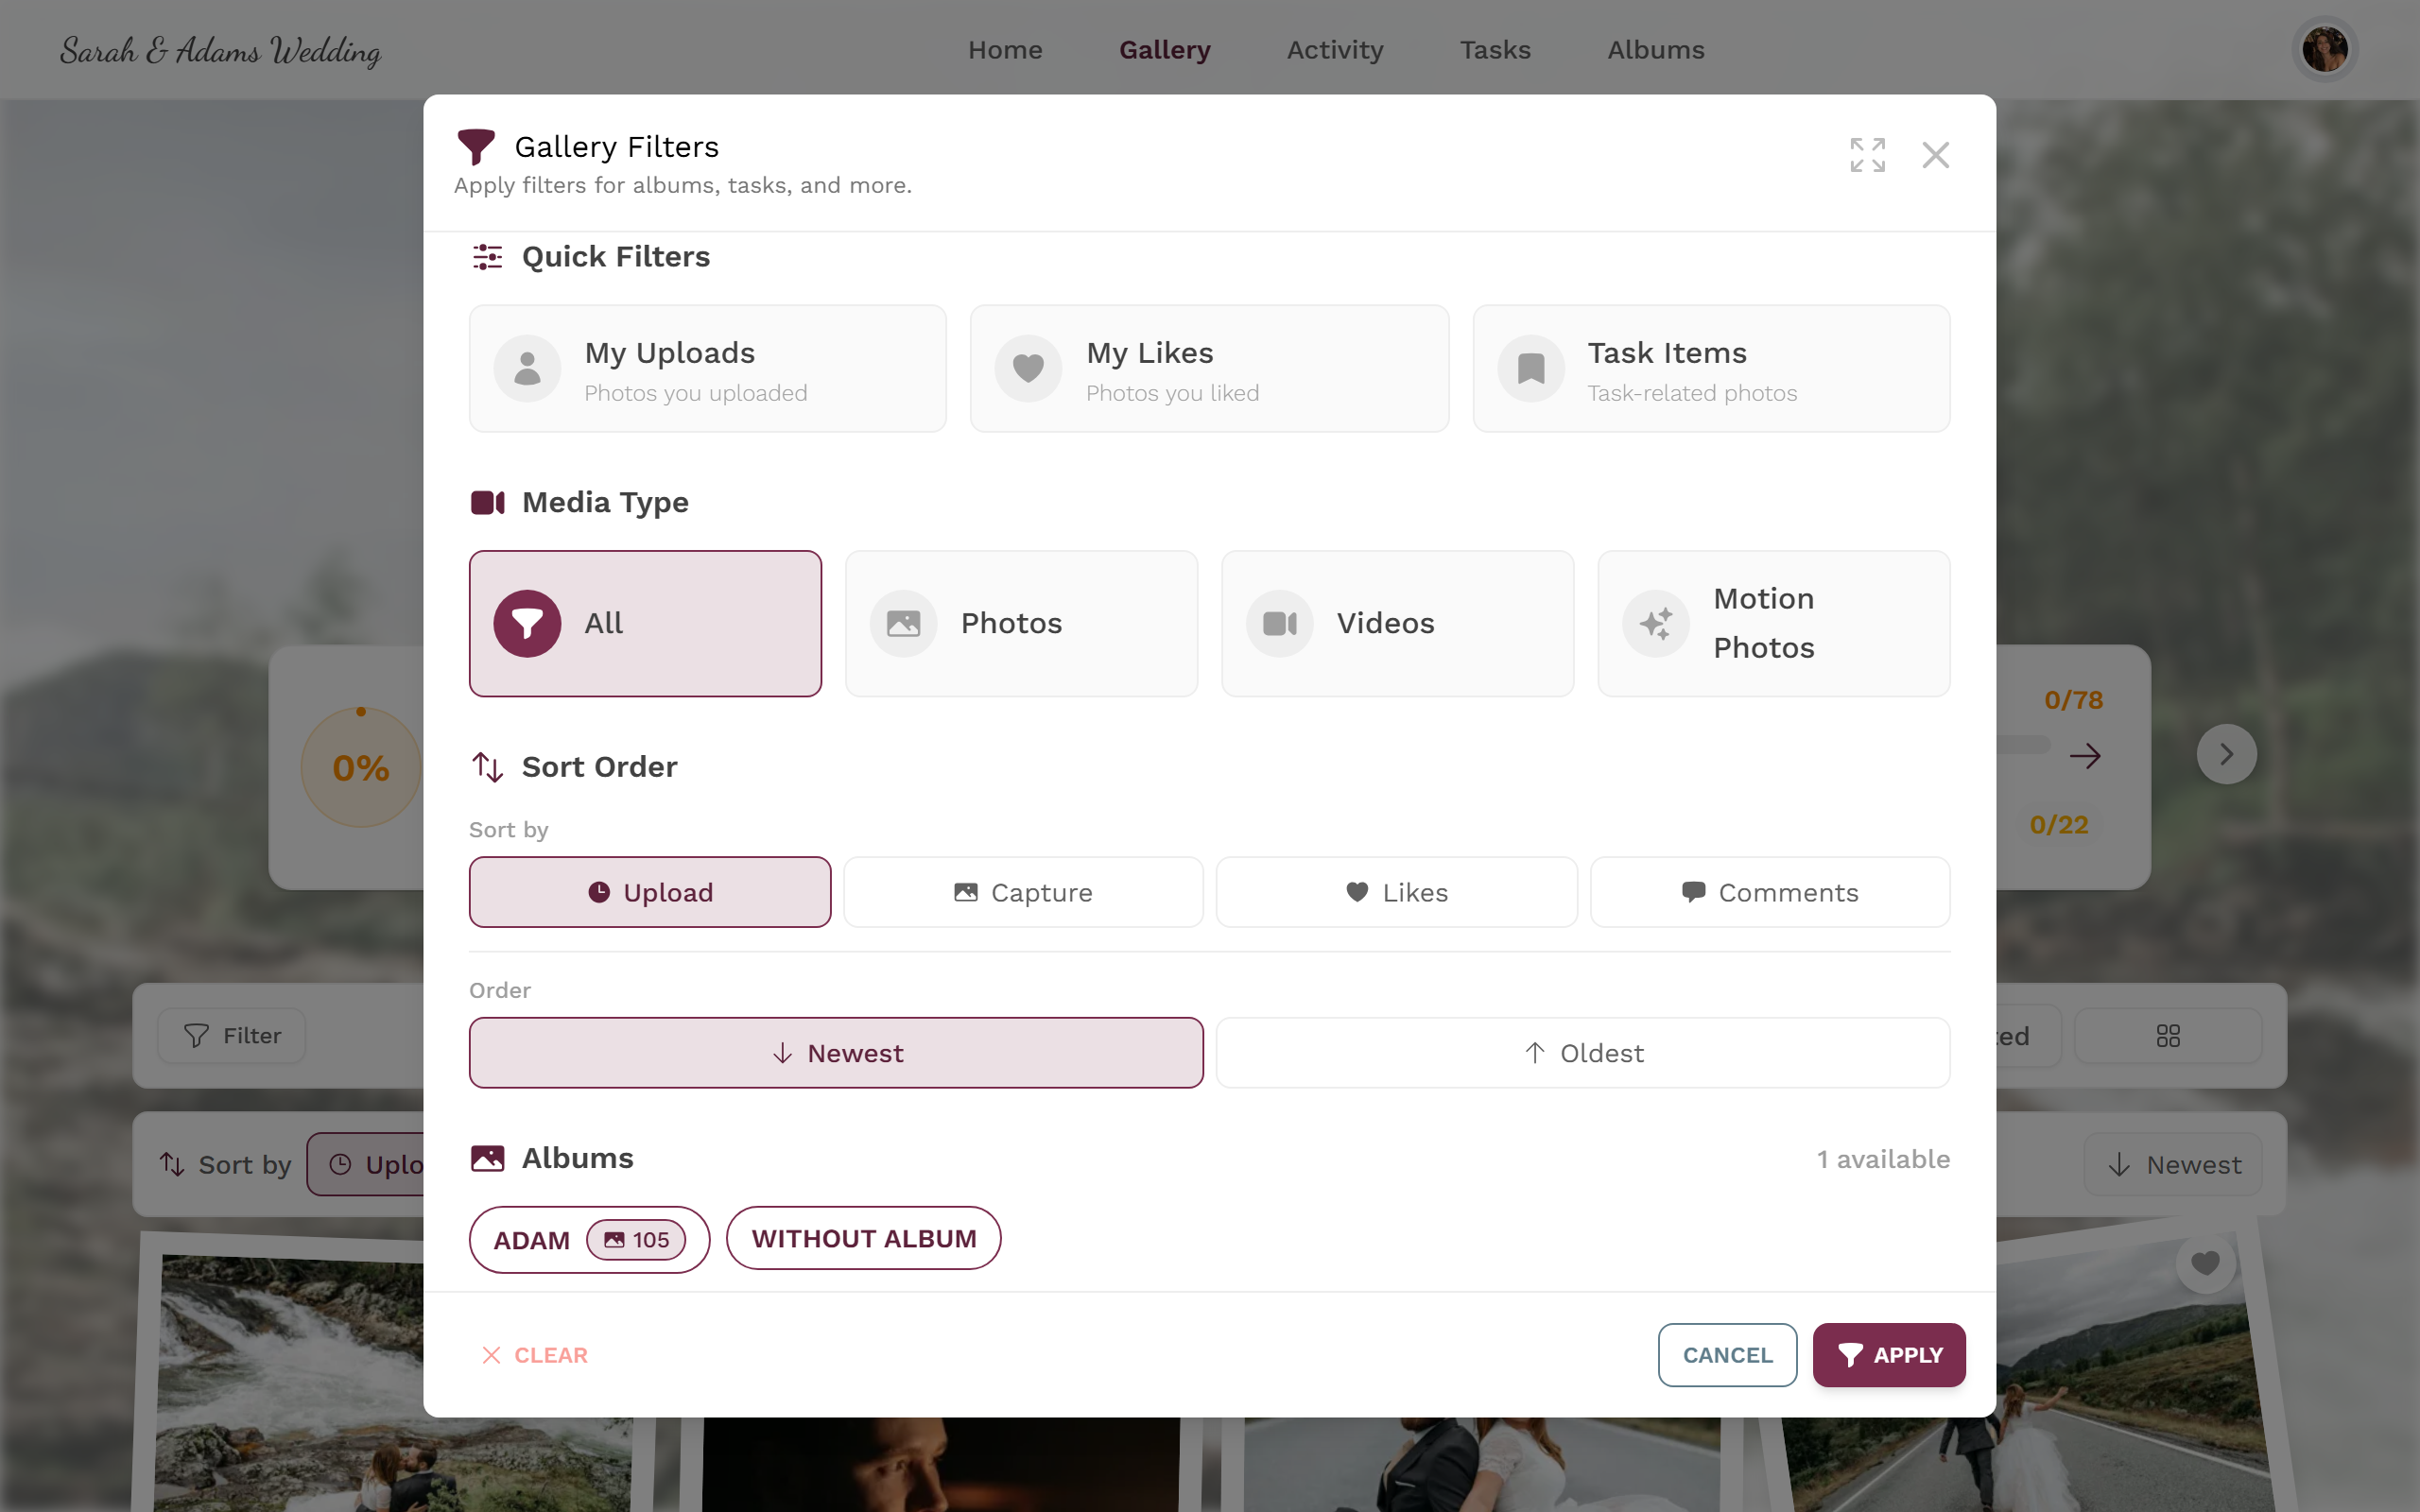Sort by Likes option

(x=1397, y=892)
